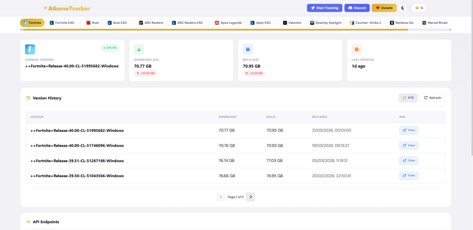Click the orange last updated icon

coord(357,49)
